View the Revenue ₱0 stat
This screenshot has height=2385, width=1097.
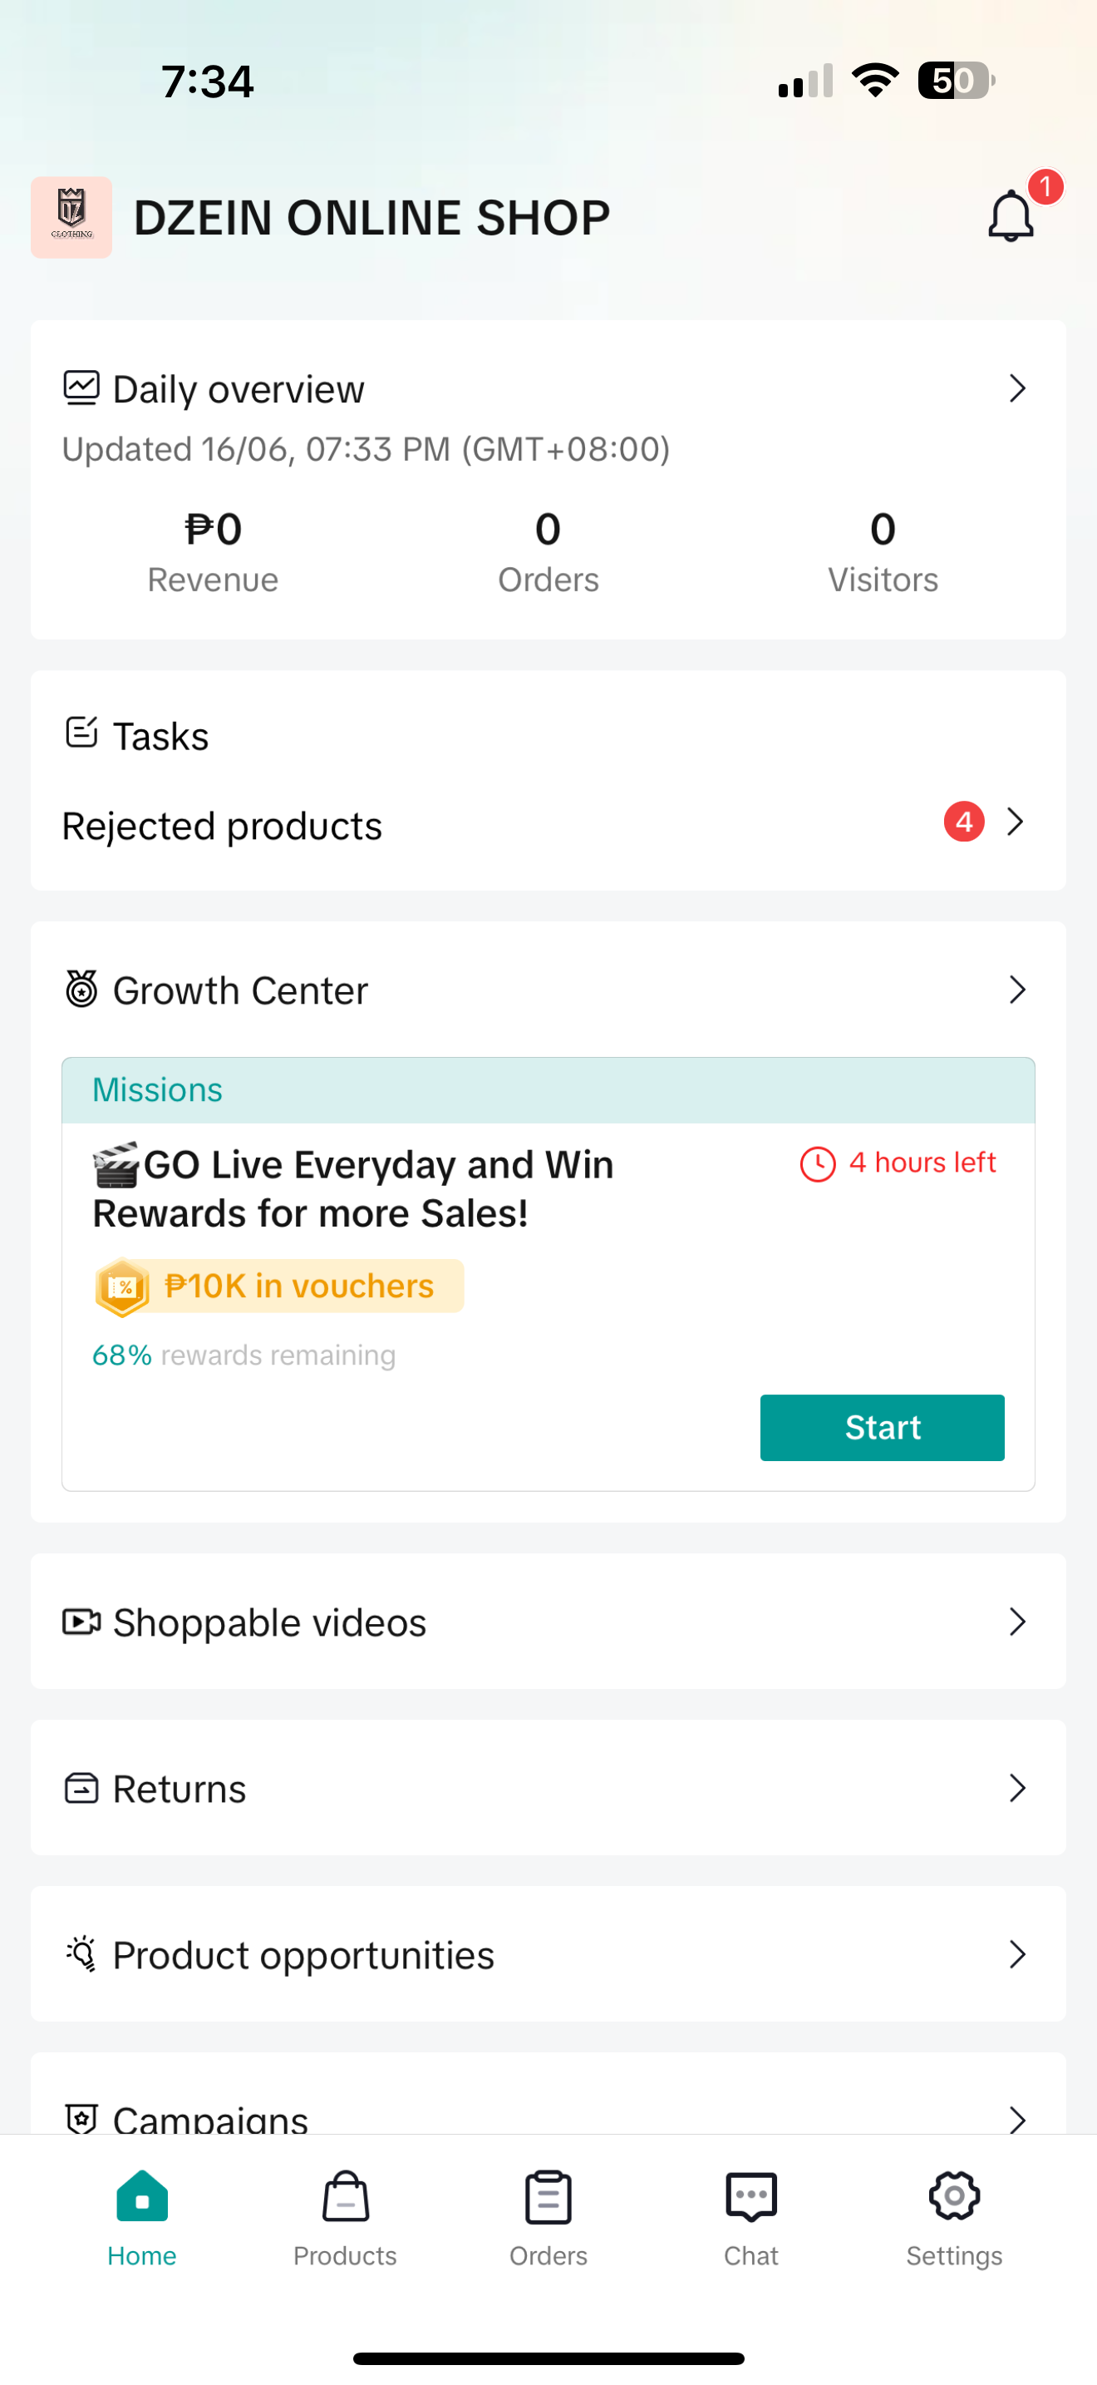[213, 552]
